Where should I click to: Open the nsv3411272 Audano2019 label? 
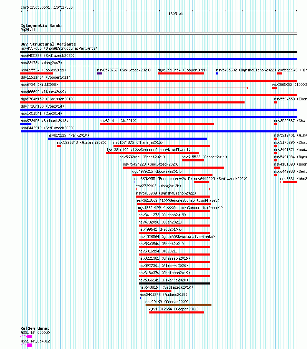coord(162,215)
